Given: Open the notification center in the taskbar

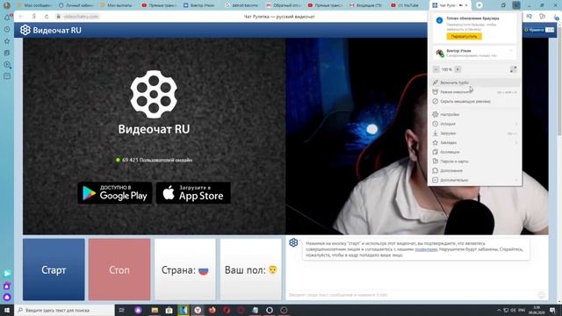Looking at the screenshot, I should point(552,310).
